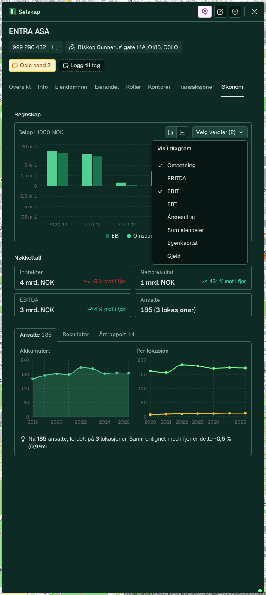
Task: Click the map pin icon in header
Action: (205, 12)
